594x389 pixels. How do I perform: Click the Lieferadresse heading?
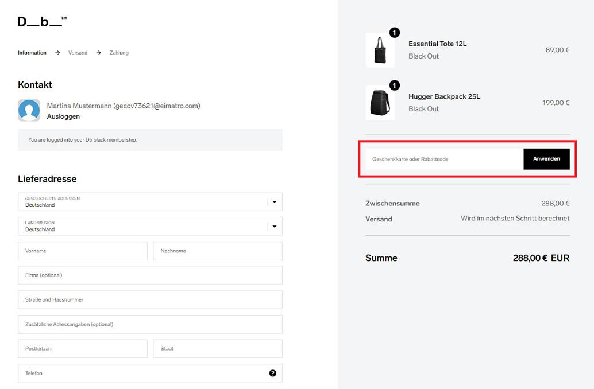tap(47, 179)
